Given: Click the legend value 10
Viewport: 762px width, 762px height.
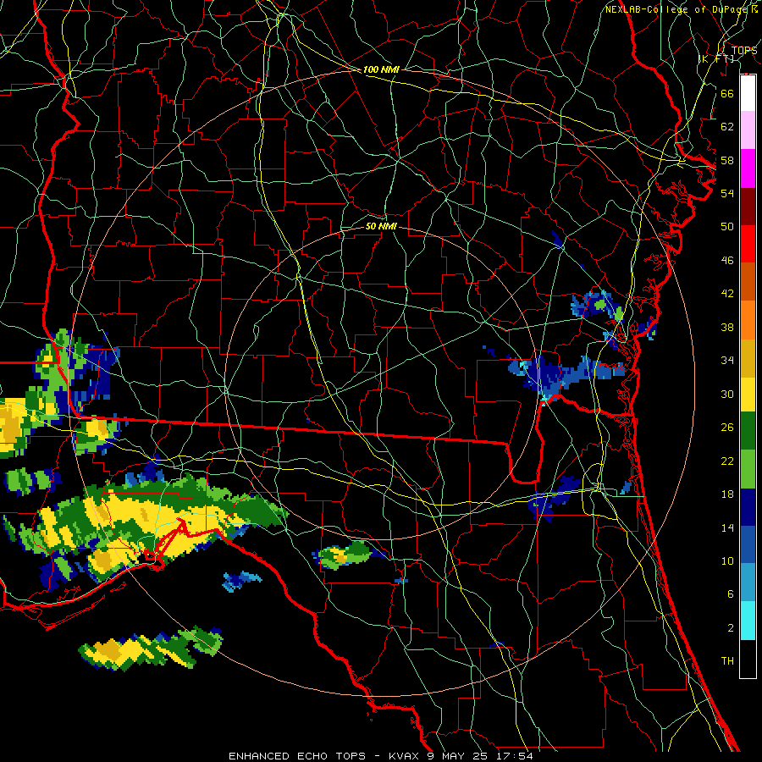Looking at the screenshot, I should pyautogui.click(x=727, y=561).
